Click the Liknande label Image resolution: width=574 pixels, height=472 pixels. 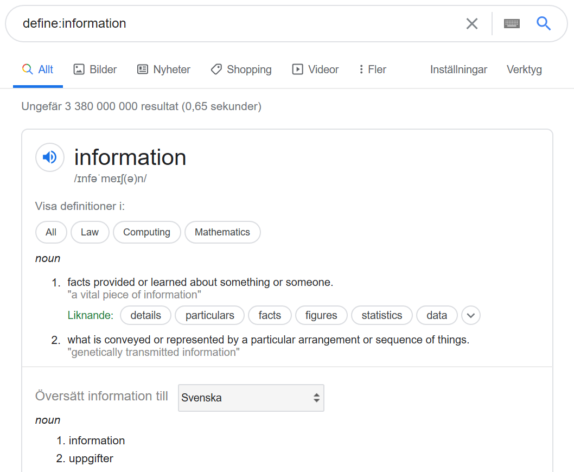tap(91, 315)
